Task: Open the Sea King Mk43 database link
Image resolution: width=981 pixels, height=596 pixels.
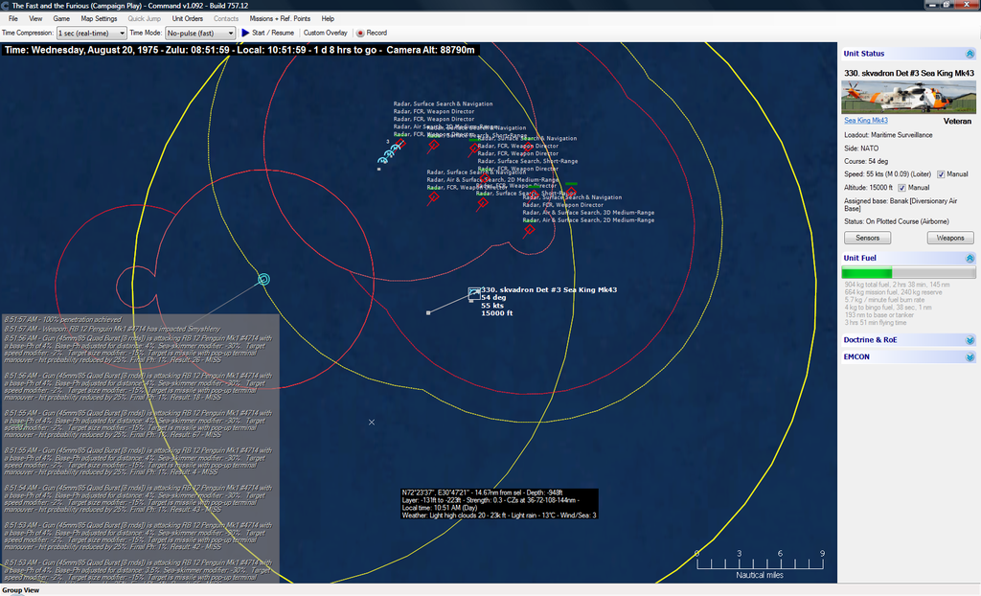Action: [865, 121]
